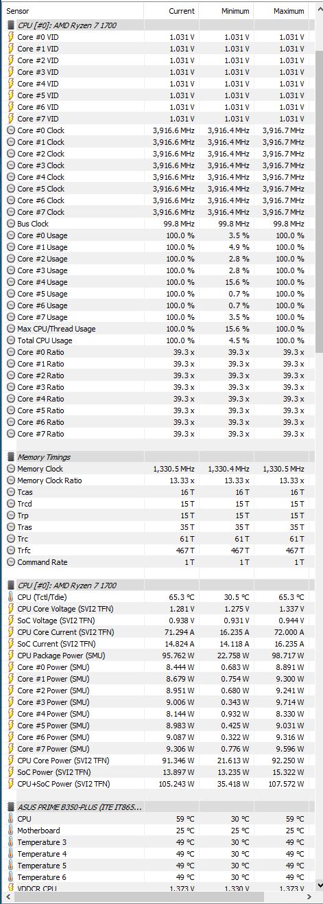323x904 pixels.
Task: Click the icon beside the ASUS PRIME B350-PLUS header
Action: tap(10, 807)
